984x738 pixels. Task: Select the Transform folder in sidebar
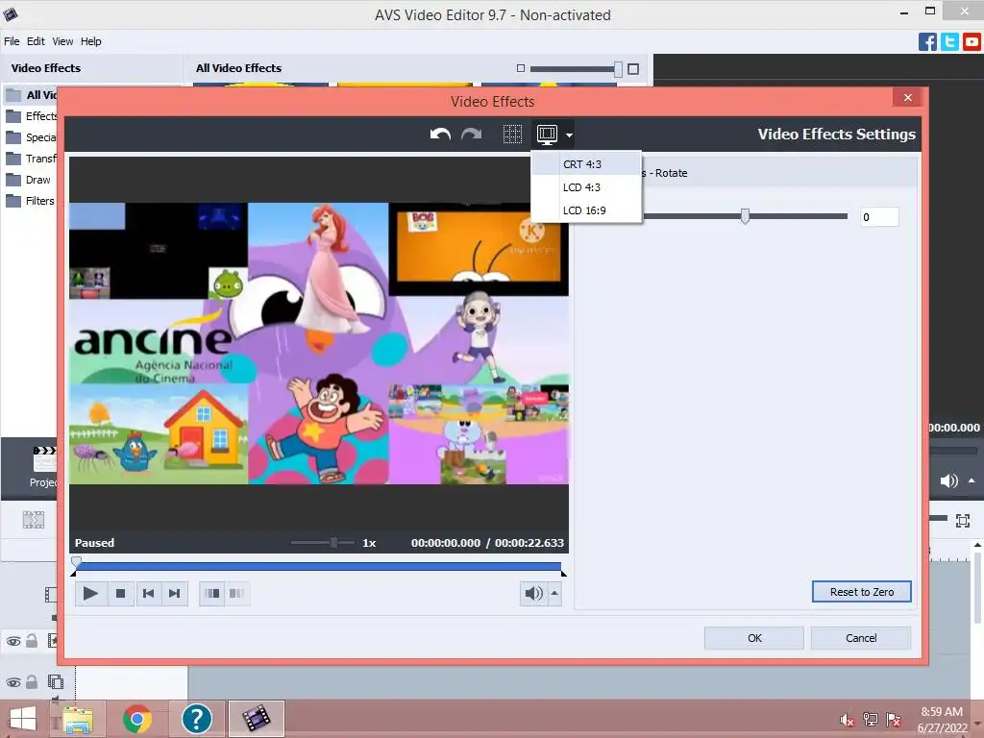[32, 159]
